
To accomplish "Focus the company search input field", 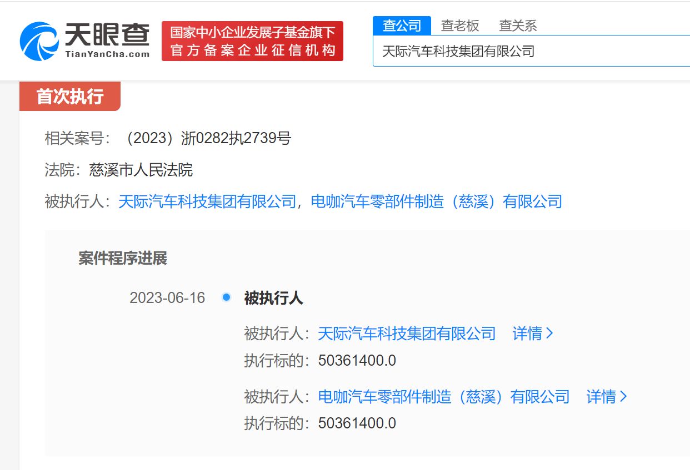I will click(531, 51).
